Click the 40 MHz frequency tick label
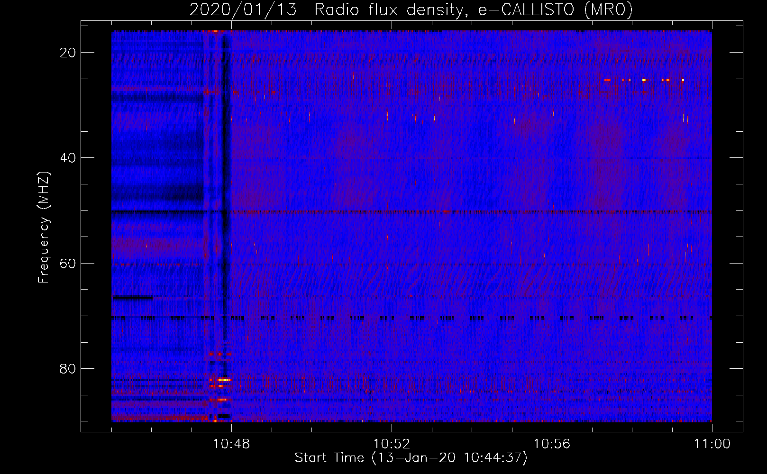This screenshot has width=767, height=474. point(68,157)
